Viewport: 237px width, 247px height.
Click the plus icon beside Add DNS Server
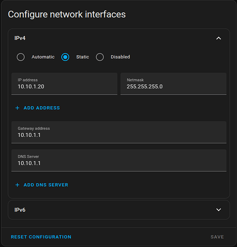coord(17,185)
